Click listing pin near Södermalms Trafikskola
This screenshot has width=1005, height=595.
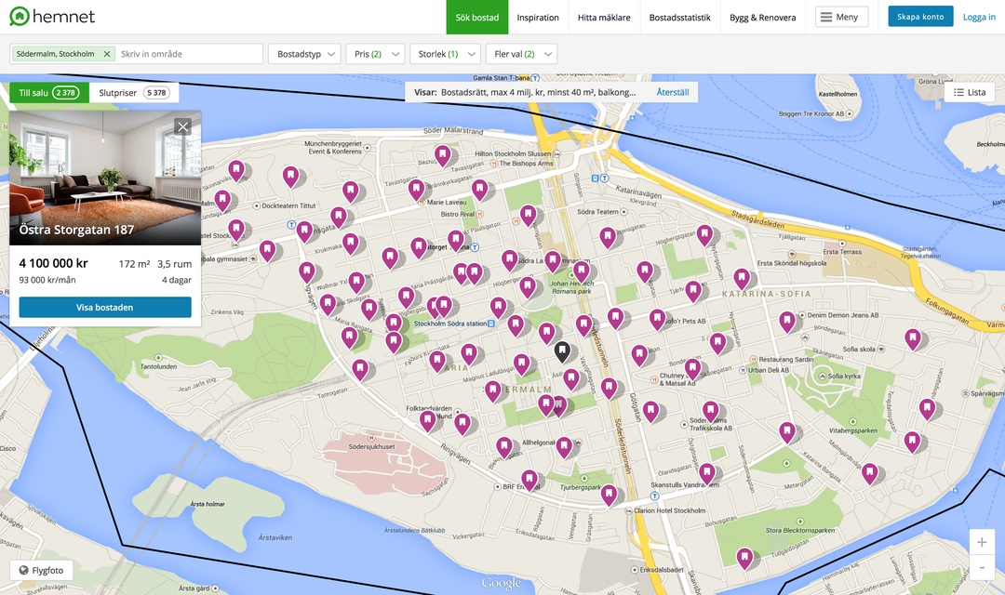pos(710,411)
